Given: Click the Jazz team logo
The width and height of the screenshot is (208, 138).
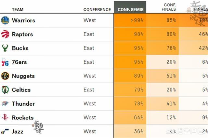Looking at the screenshot, I should [x=5, y=132].
